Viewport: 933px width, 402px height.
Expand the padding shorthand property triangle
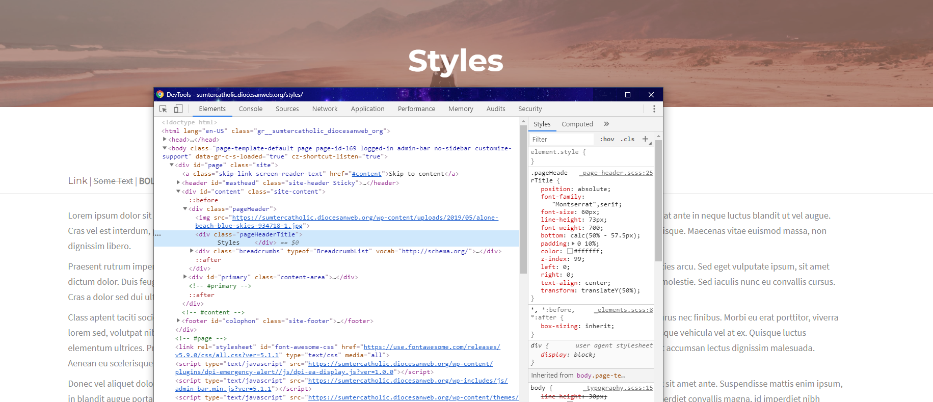pos(573,244)
